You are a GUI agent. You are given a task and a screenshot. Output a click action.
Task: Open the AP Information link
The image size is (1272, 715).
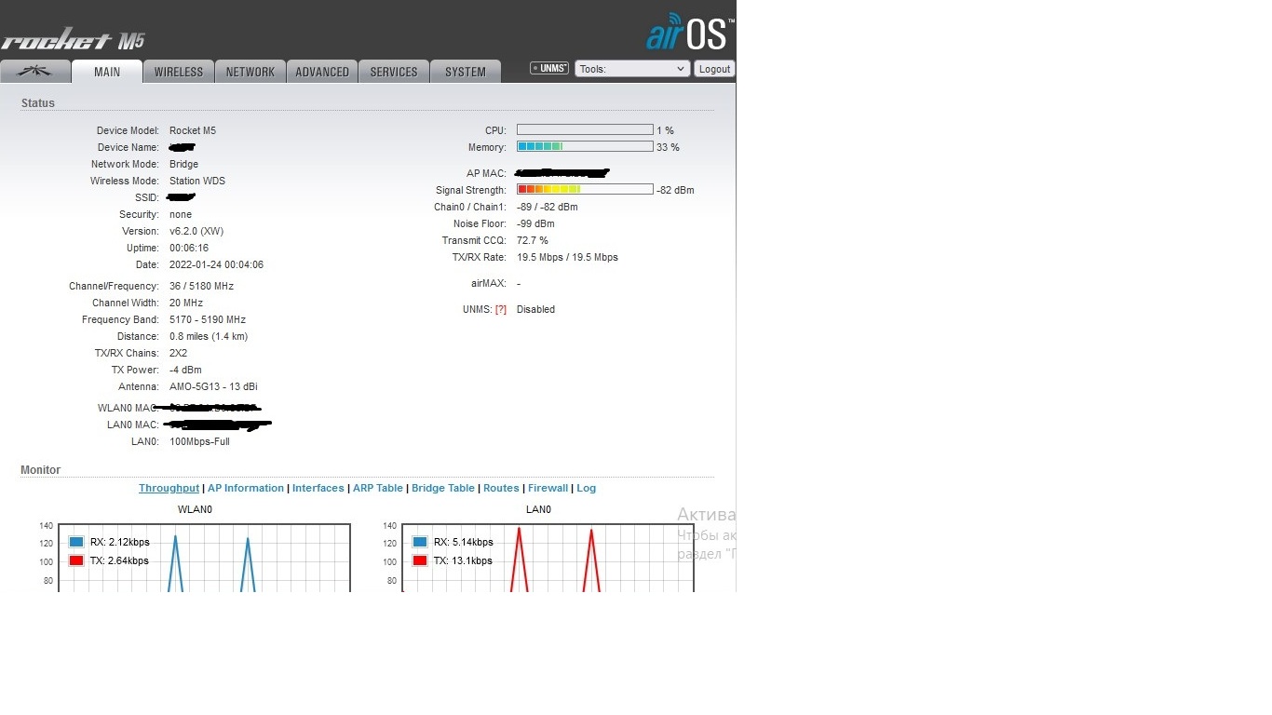246,488
